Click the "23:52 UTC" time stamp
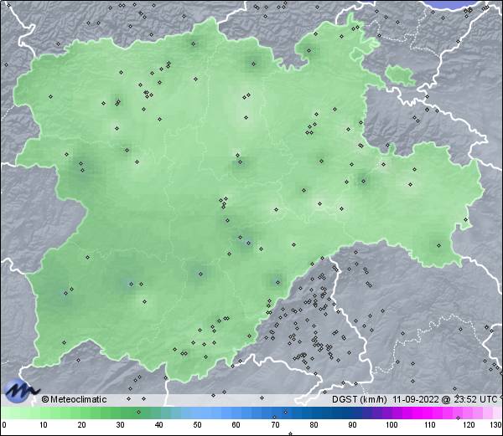503x436 pixels. click(x=474, y=399)
